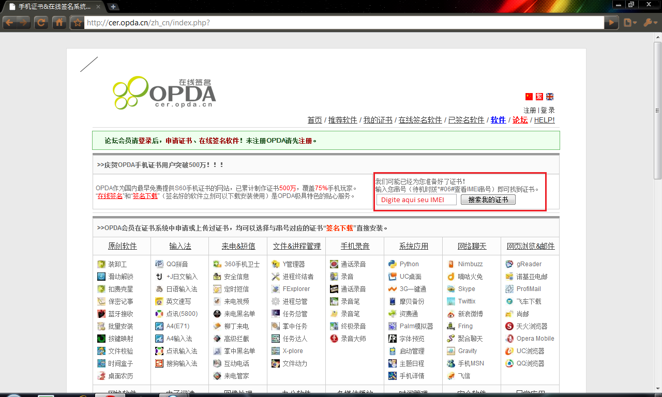Open the 桌面农历 app link
This screenshot has width=662, height=397.
click(121, 376)
